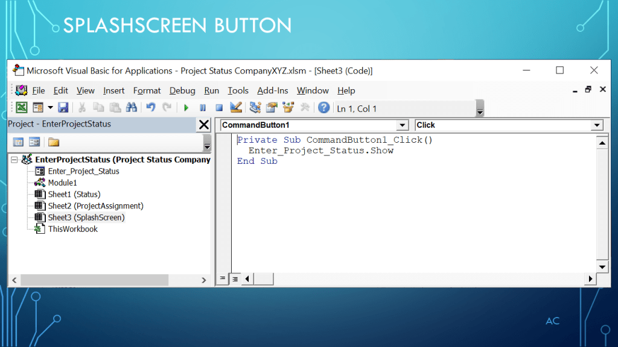The height and width of the screenshot is (347, 618).
Task: Toggle Design Mode icon in toolbar
Action: point(236,108)
